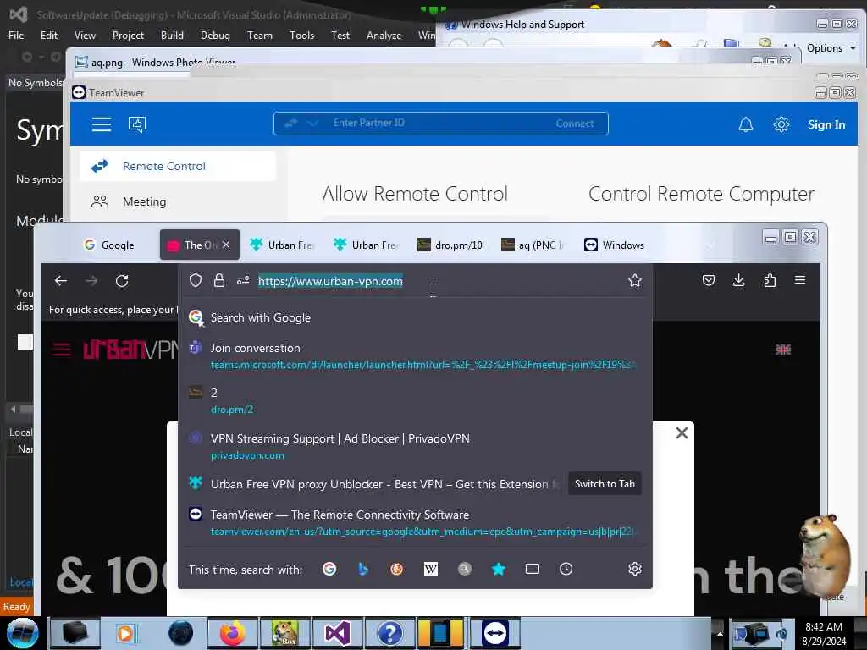Click the site security padlock icon
Image resolution: width=867 pixels, height=650 pixels.
[219, 280]
